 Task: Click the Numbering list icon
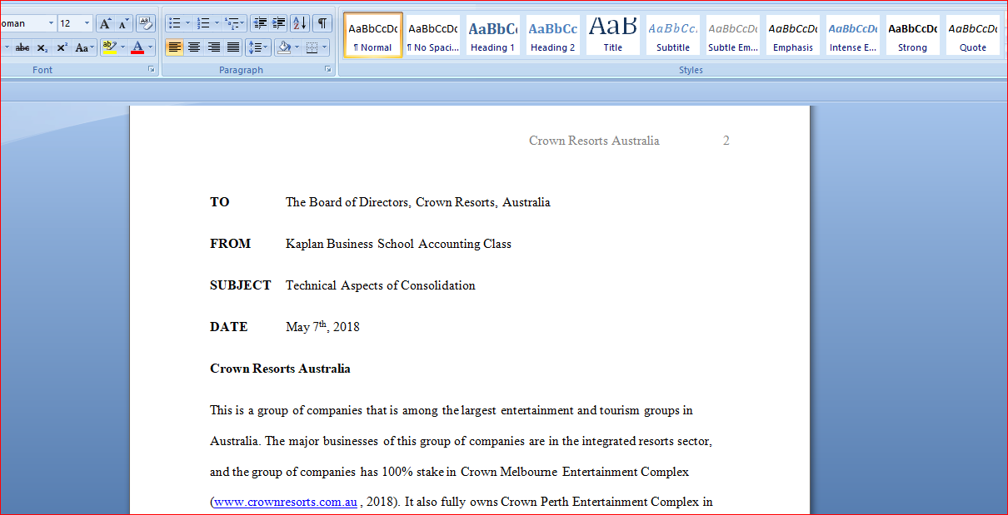tap(203, 23)
